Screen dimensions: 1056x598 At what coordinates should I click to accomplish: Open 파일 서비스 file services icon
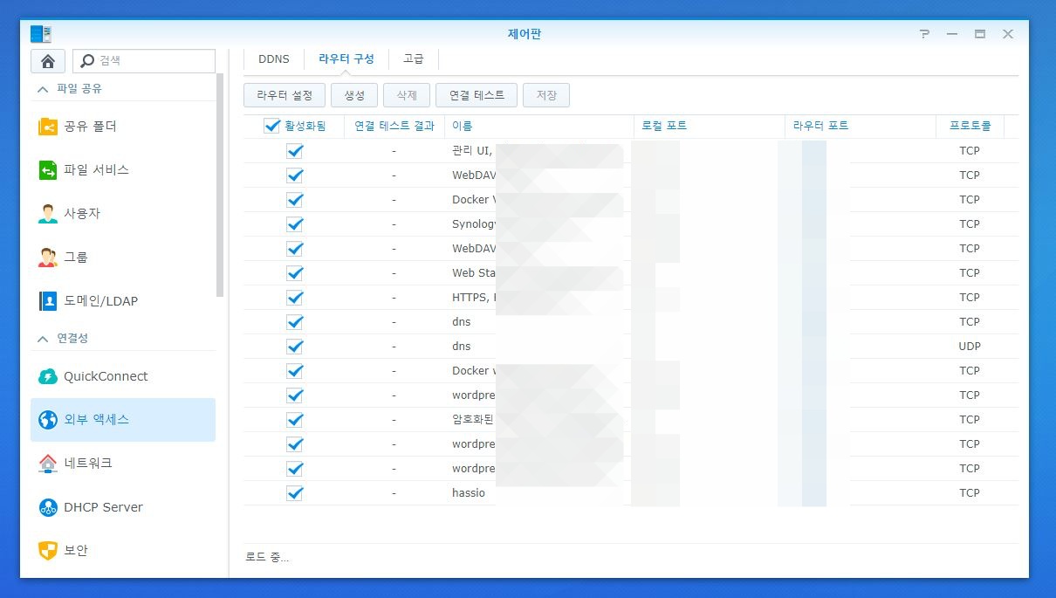tap(48, 170)
